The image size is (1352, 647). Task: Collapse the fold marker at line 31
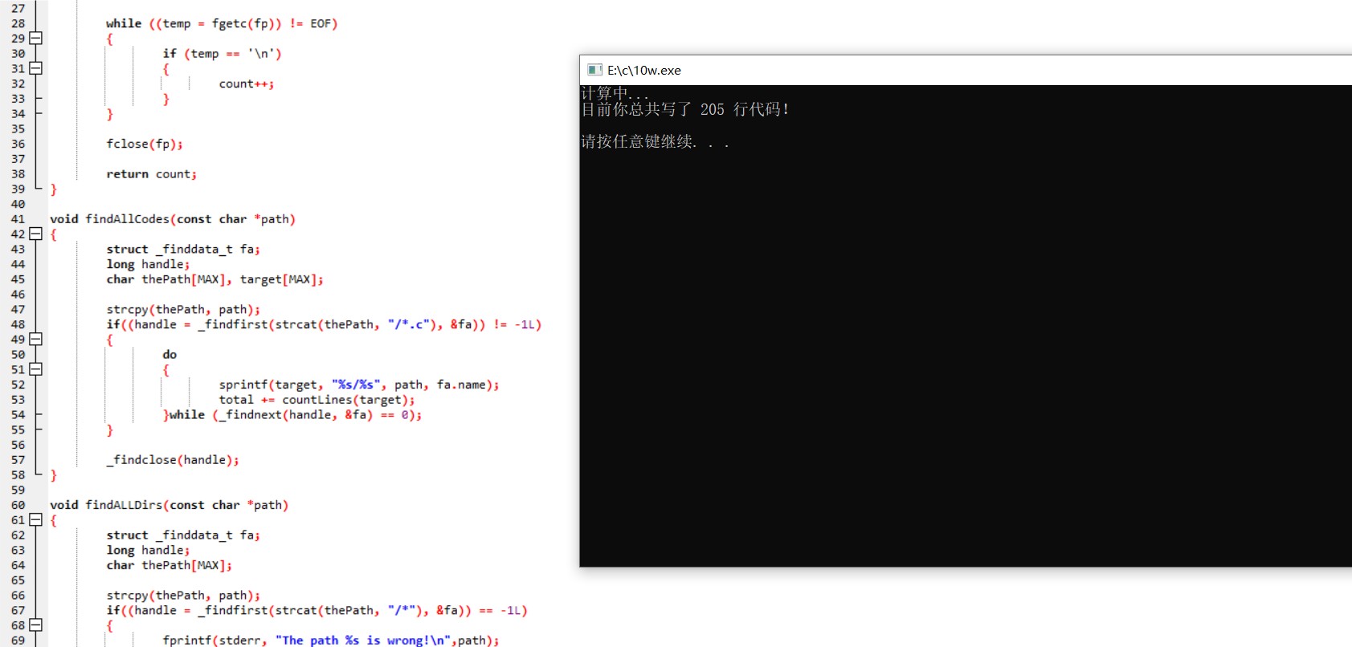[35, 68]
